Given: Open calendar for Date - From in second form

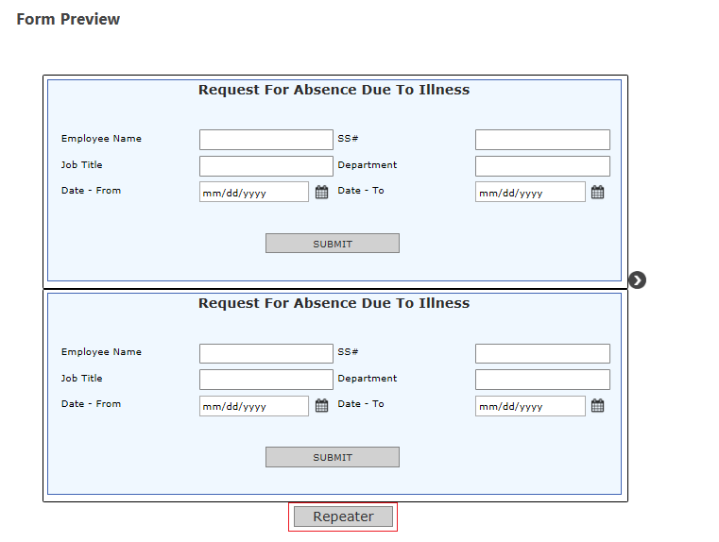Looking at the screenshot, I should (321, 406).
